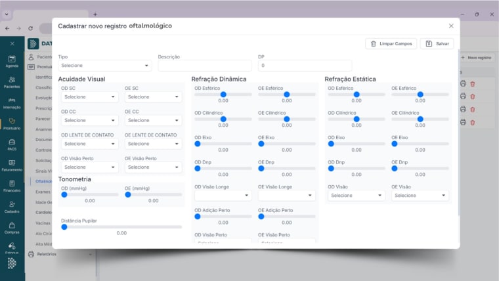Click Novo registro in the background page

(x=476, y=58)
